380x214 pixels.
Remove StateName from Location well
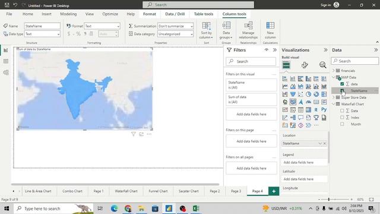(325, 143)
